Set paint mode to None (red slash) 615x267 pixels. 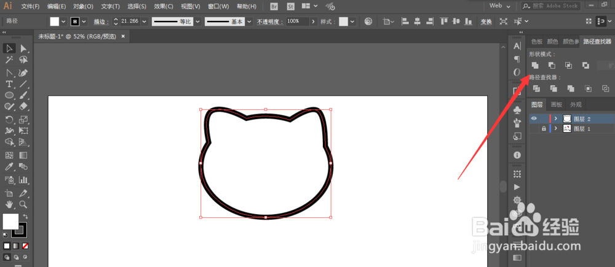[x=25, y=246]
